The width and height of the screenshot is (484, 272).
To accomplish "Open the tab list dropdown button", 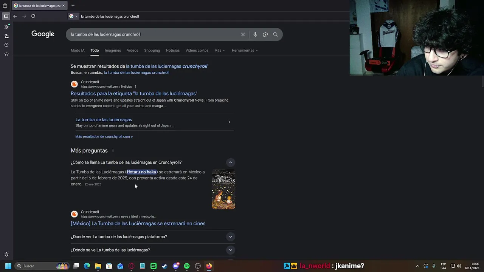I will click(5, 6).
